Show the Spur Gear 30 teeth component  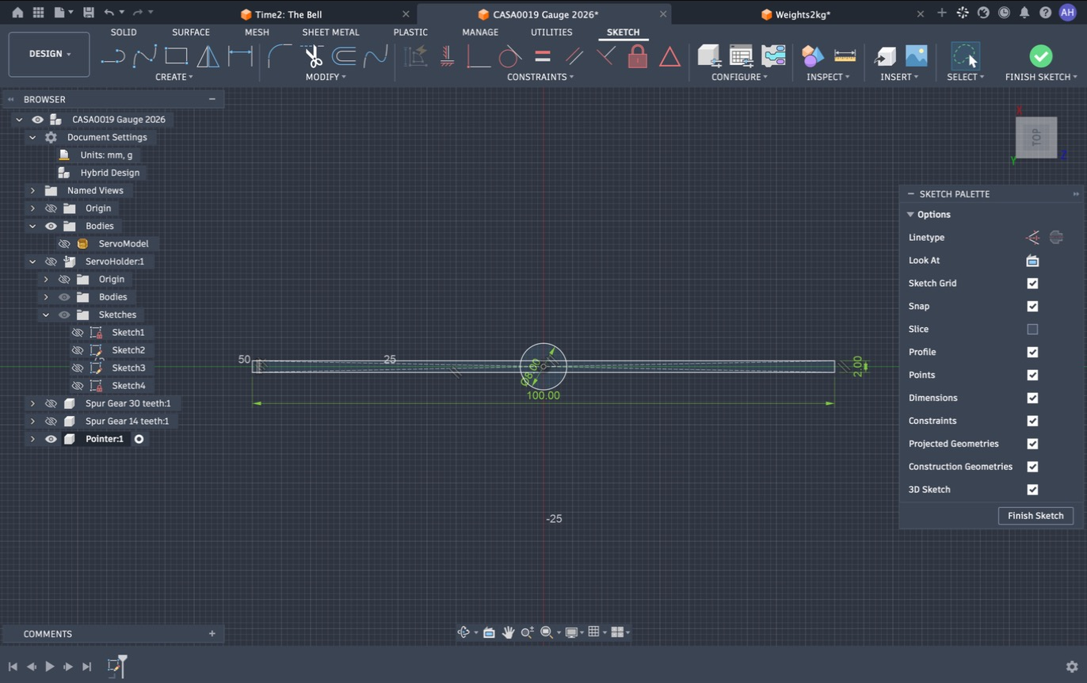(51, 403)
